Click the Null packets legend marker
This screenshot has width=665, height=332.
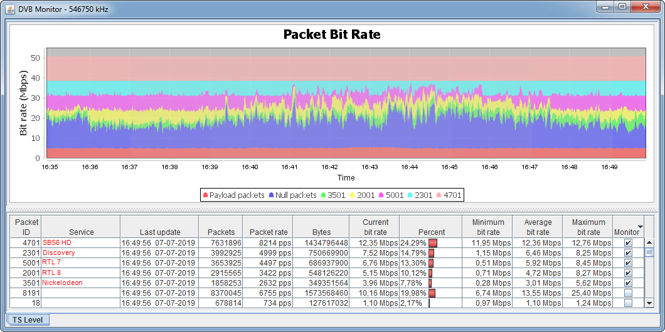271,195
